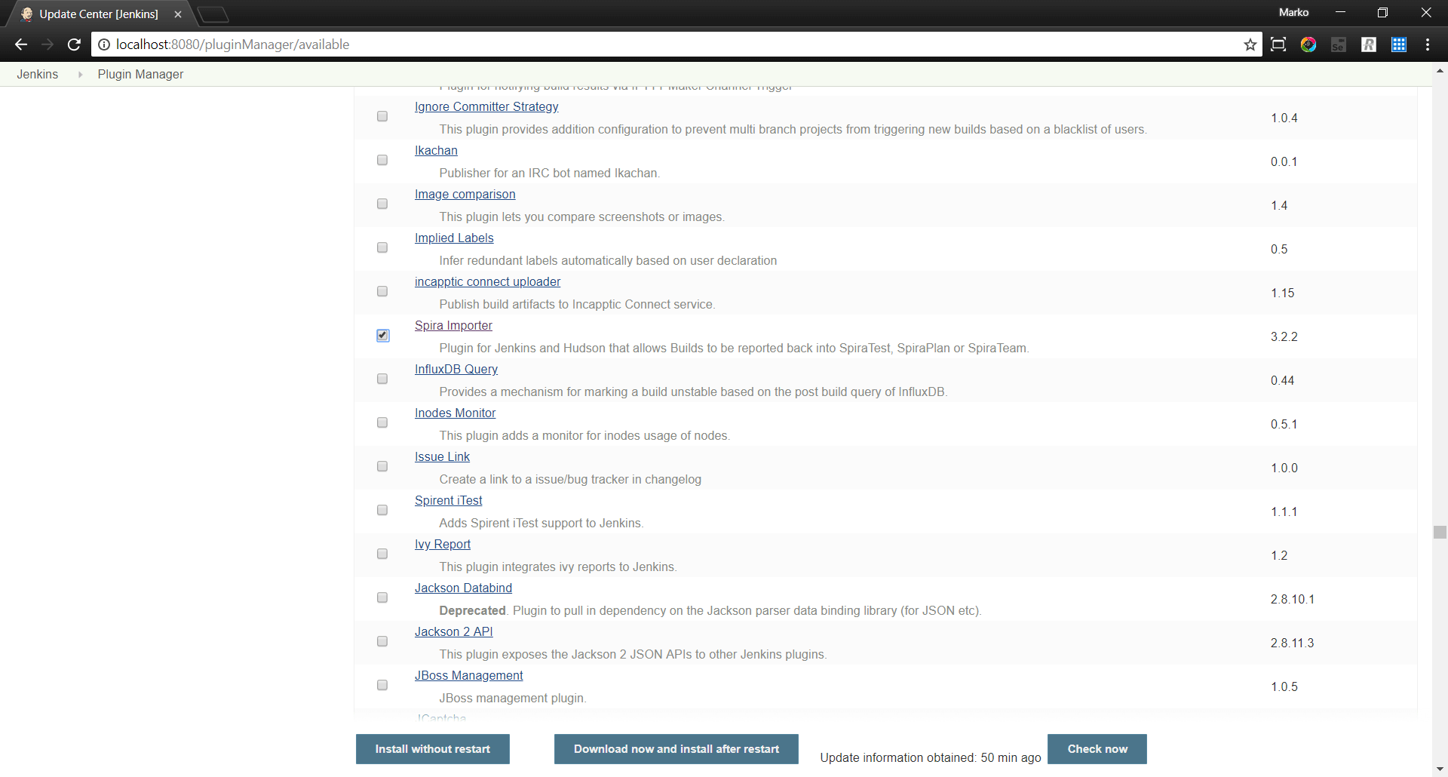Click Install without restart button

pyautogui.click(x=433, y=749)
